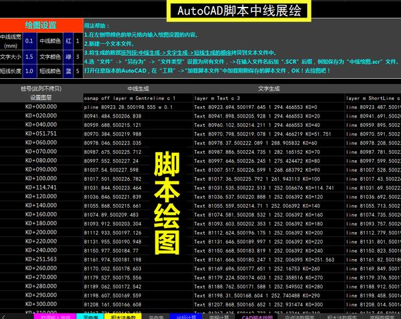Select short line cell 'line 81017.43'
The width and height of the screenshot is (401, 319).
[373, 179]
